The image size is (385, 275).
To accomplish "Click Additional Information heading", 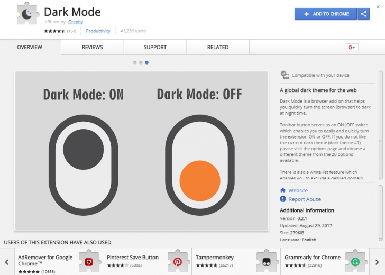I will 307,210.
